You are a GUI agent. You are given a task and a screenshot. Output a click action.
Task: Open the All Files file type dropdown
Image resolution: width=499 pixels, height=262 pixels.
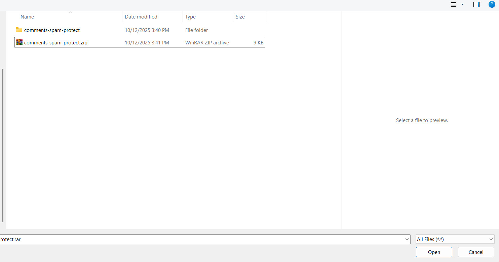pos(491,239)
